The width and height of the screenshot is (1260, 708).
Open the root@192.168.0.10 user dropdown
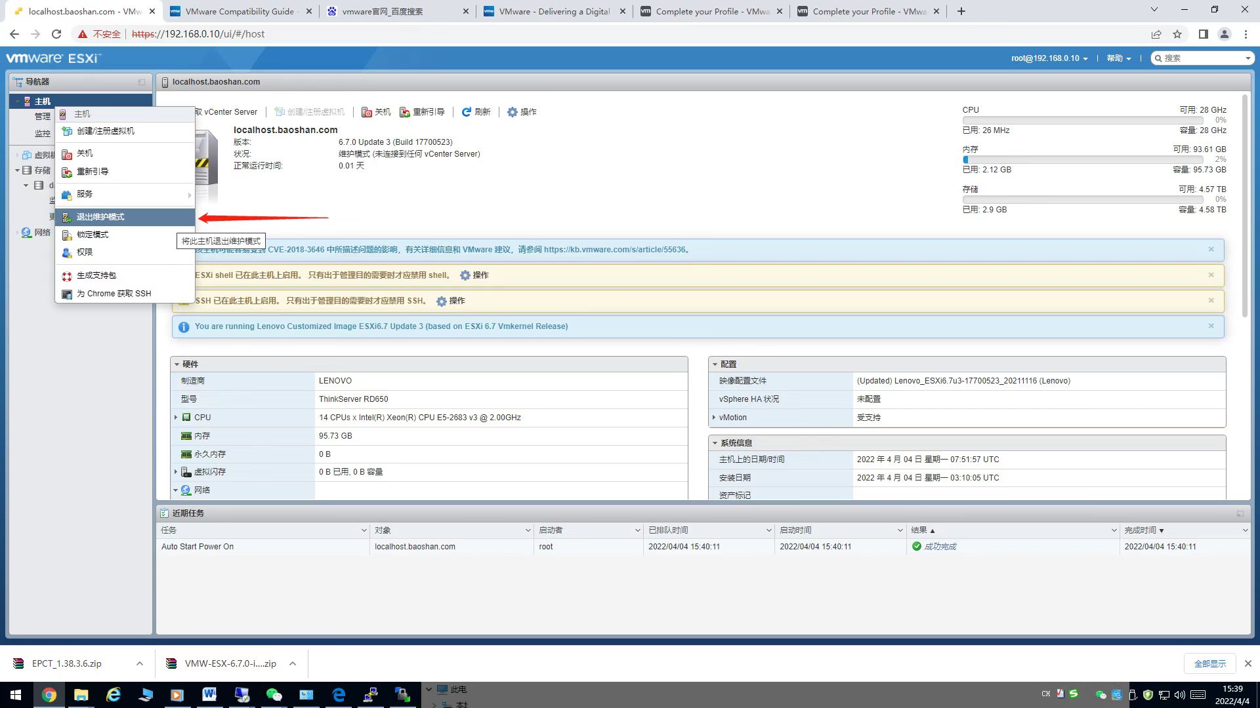pos(1049,58)
